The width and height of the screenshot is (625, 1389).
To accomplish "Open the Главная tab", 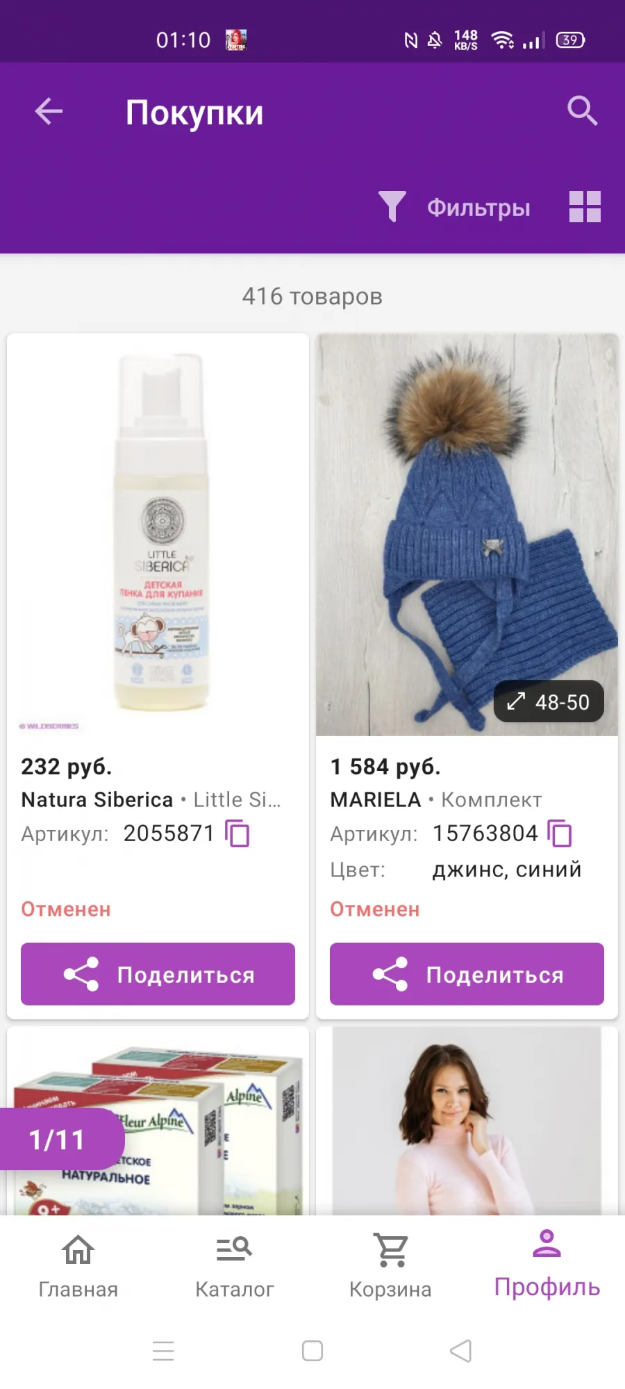I will point(78,1265).
